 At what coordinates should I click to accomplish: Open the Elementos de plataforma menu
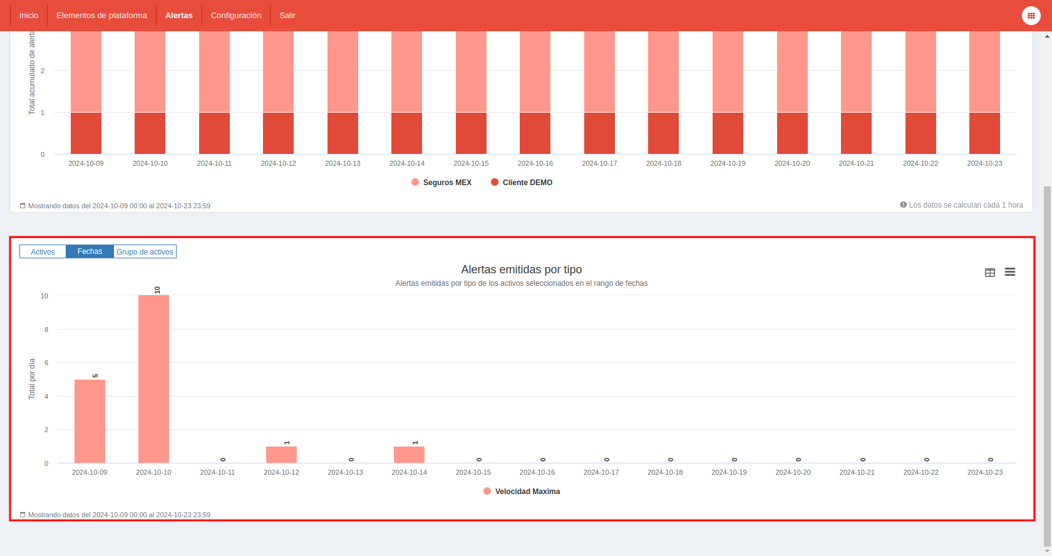101,16
